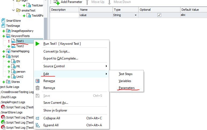
Task: Click the Add Parameter toolbar icon
Action: click(57, 2)
